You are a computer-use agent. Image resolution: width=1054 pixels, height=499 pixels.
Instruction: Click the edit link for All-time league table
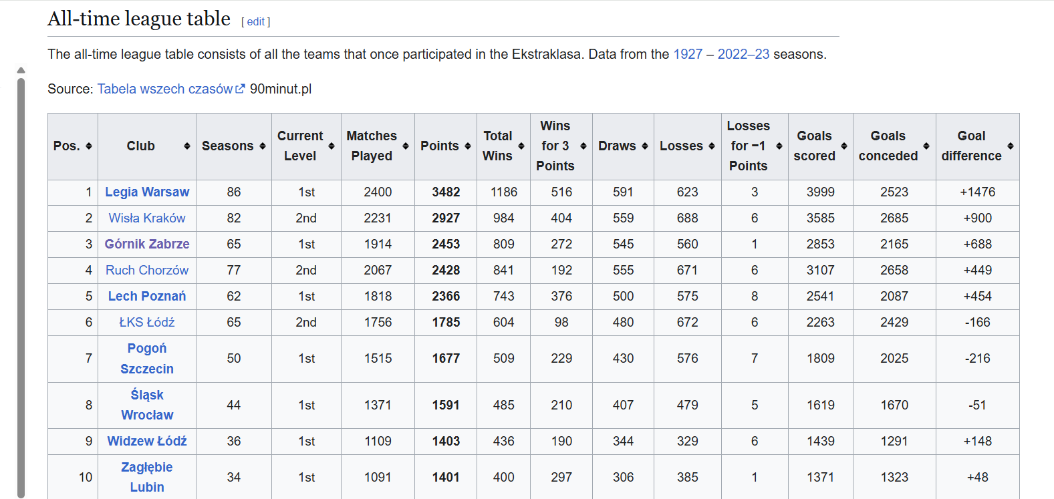point(256,22)
